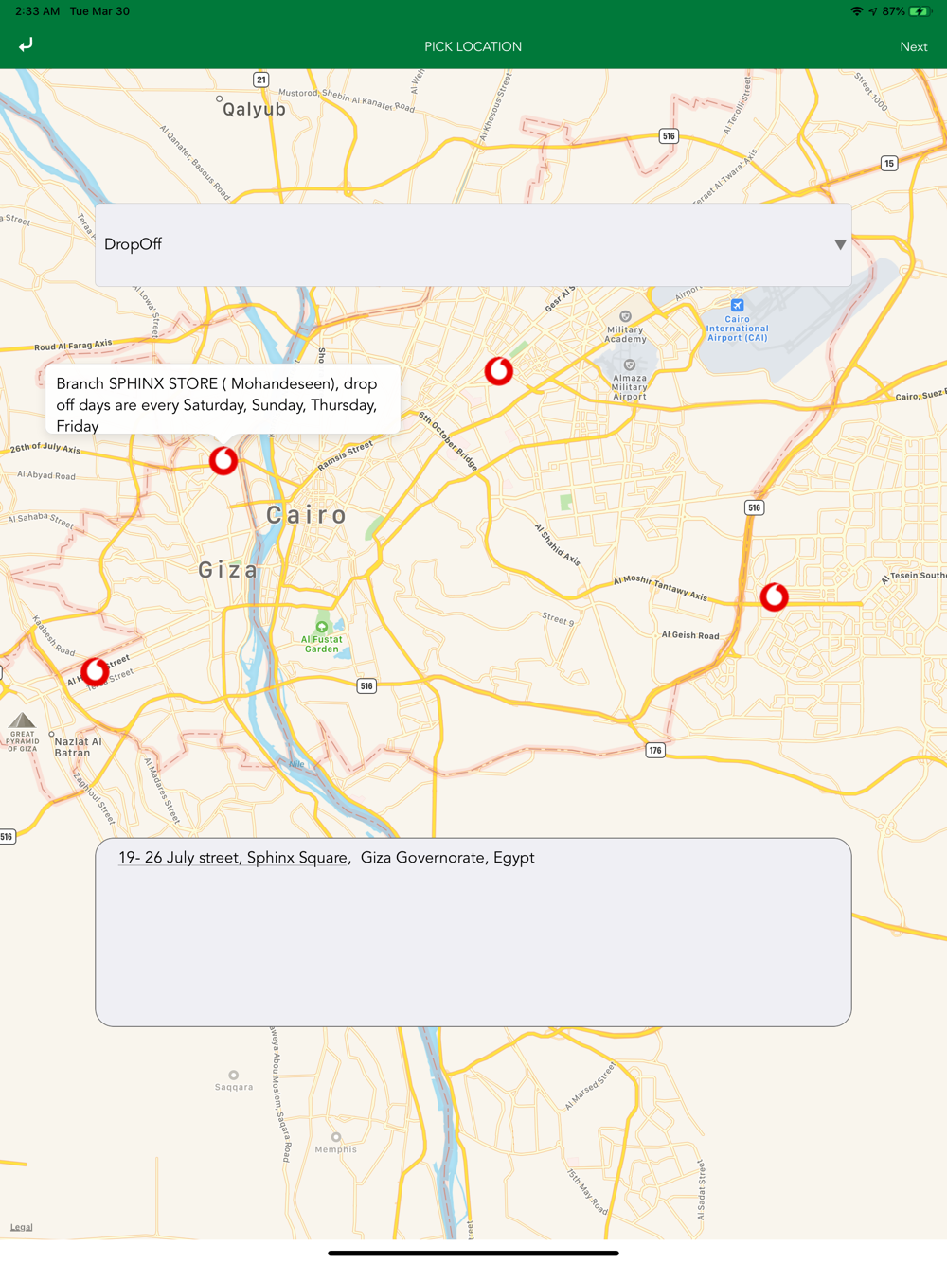Tap Next in the header

click(913, 46)
